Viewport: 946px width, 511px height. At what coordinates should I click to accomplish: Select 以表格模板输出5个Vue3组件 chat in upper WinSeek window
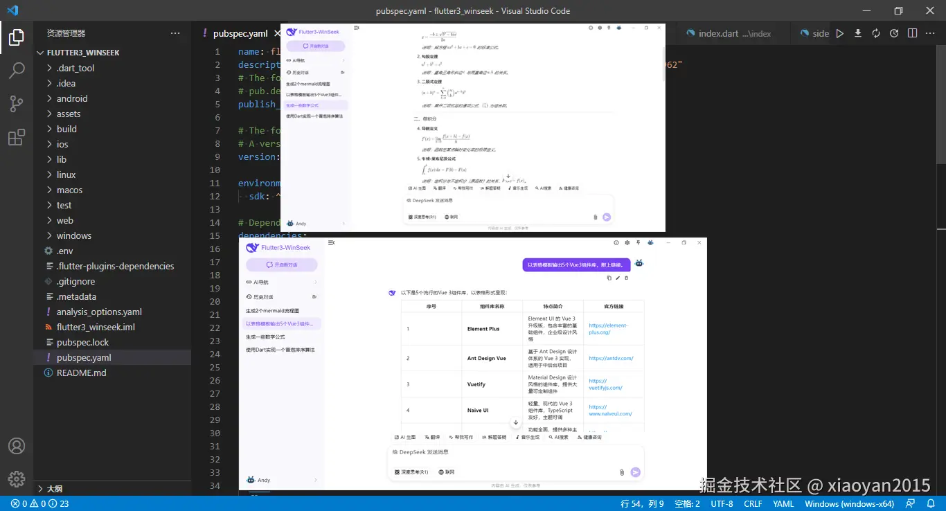click(314, 94)
